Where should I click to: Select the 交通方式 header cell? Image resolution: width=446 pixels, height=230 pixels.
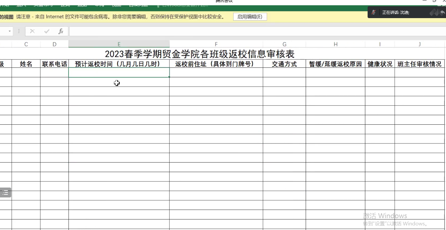pos(284,64)
